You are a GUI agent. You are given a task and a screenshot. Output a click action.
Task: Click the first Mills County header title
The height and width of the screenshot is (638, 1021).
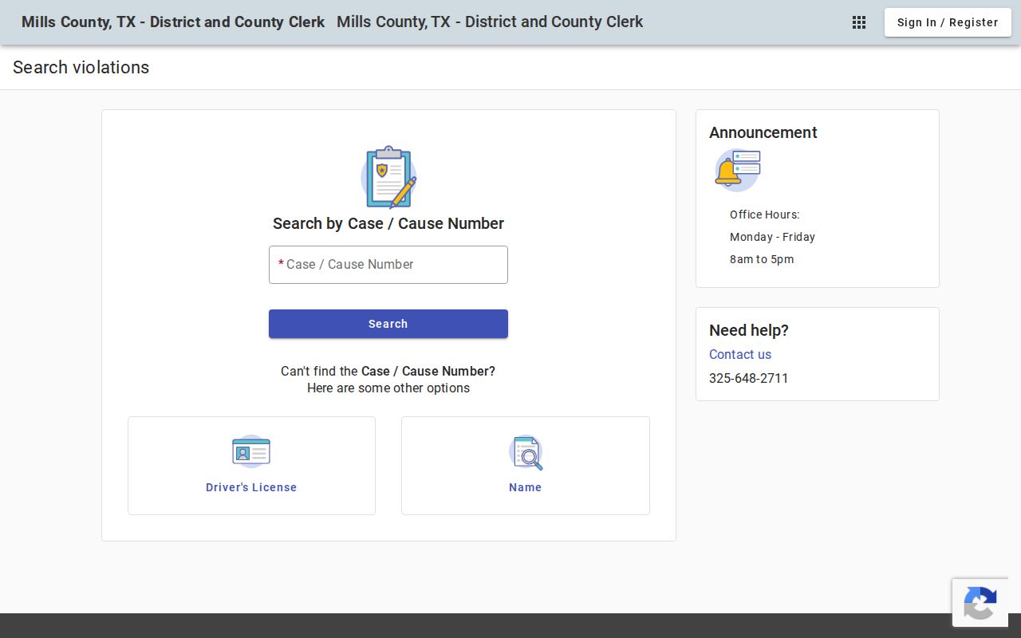(173, 22)
